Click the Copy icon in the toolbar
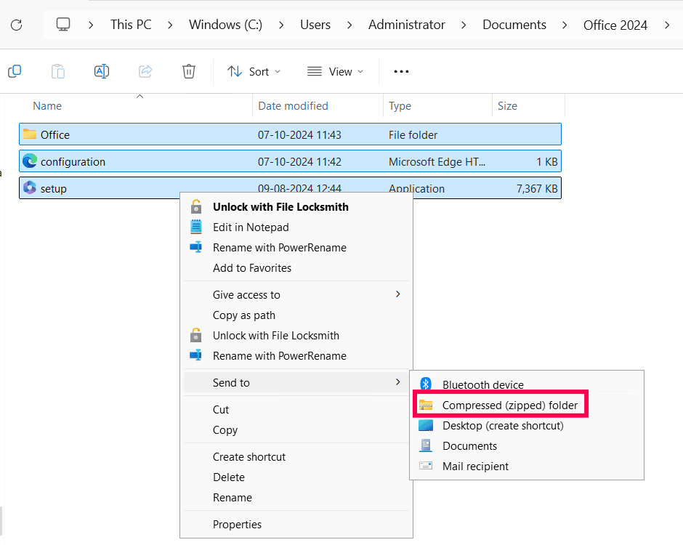 (x=15, y=70)
